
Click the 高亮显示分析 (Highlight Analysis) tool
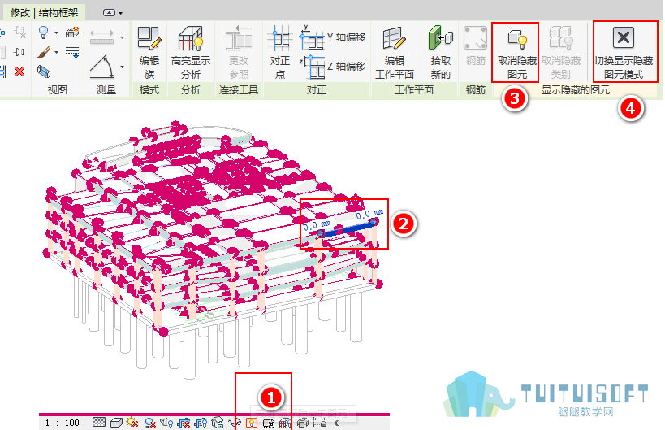[x=191, y=52]
